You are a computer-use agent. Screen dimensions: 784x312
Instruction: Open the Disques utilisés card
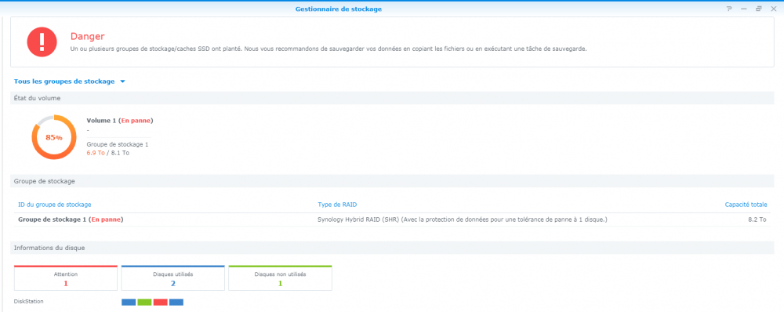173,278
